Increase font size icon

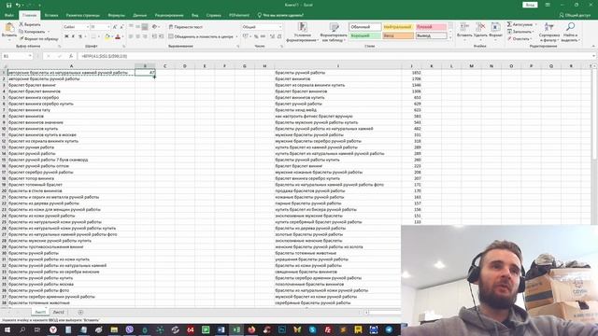coord(115,27)
